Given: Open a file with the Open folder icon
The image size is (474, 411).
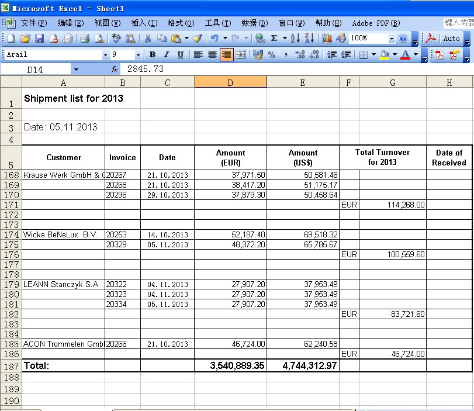Looking at the screenshot, I should click(25, 39).
